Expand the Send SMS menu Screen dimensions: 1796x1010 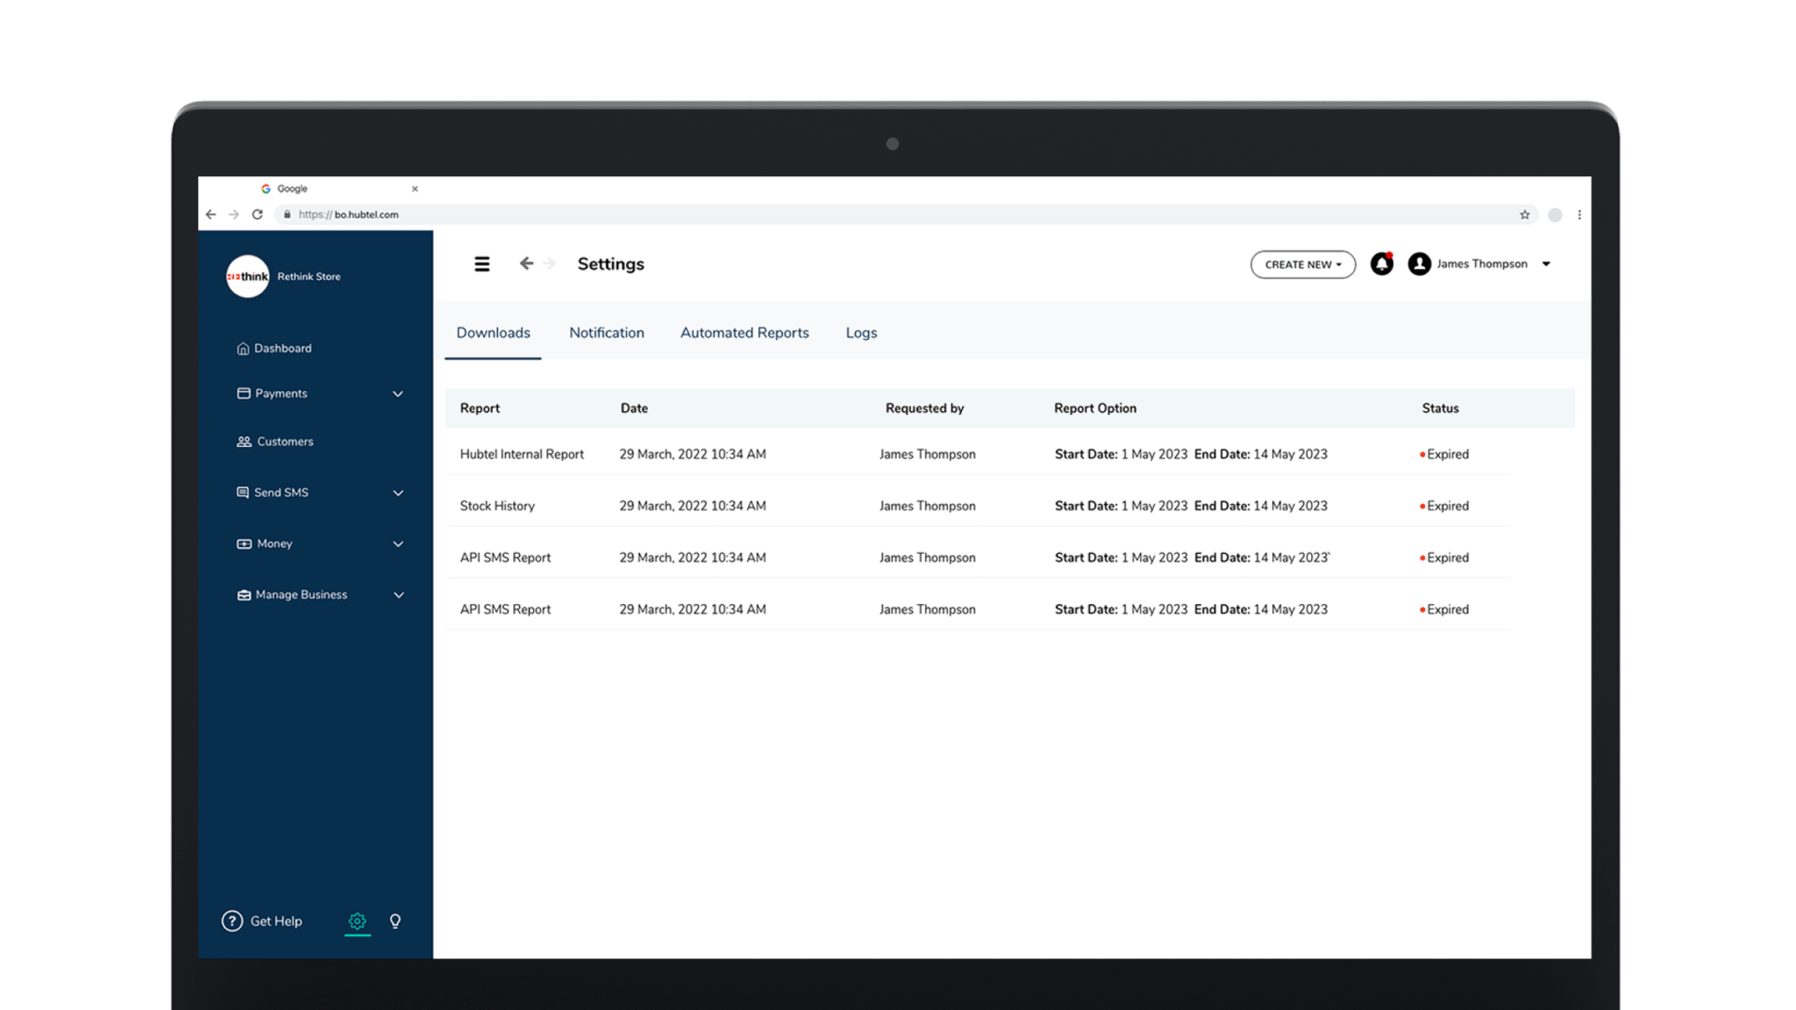tap(399, 492)
